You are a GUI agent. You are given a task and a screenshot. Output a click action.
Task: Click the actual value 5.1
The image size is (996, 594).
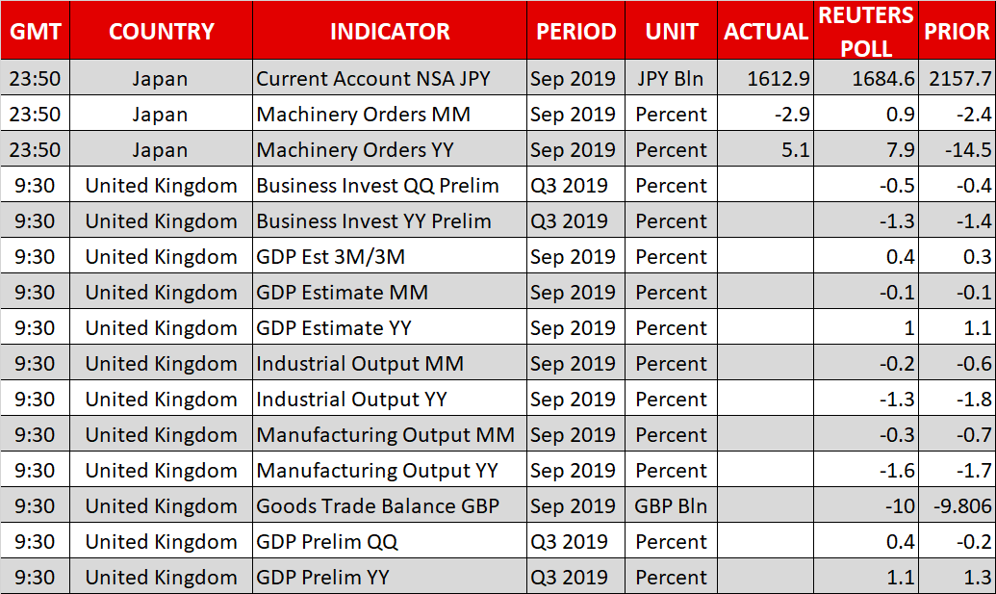coord(795,150)
